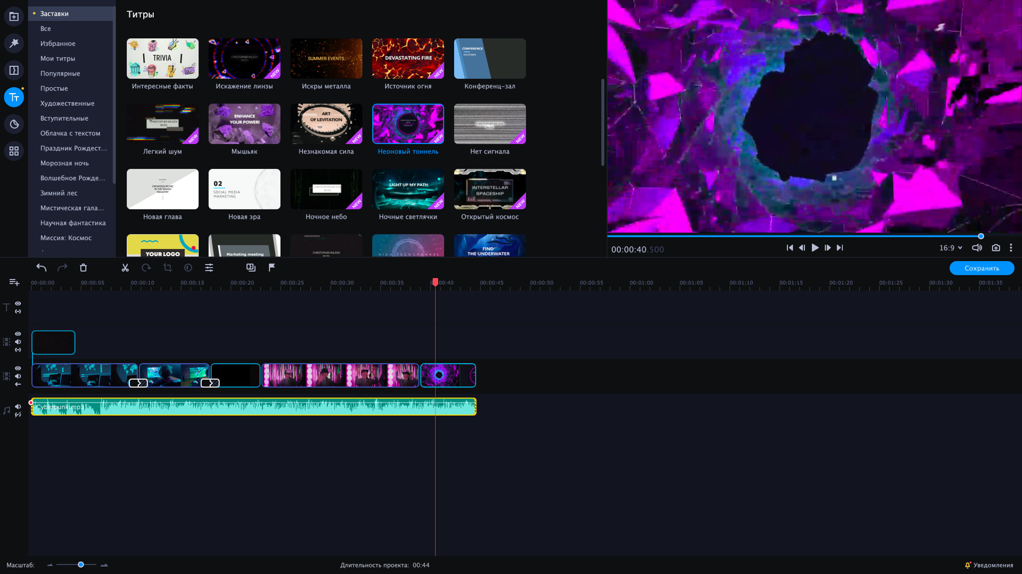Toggle visibility of the titles track

click(18, 303)
